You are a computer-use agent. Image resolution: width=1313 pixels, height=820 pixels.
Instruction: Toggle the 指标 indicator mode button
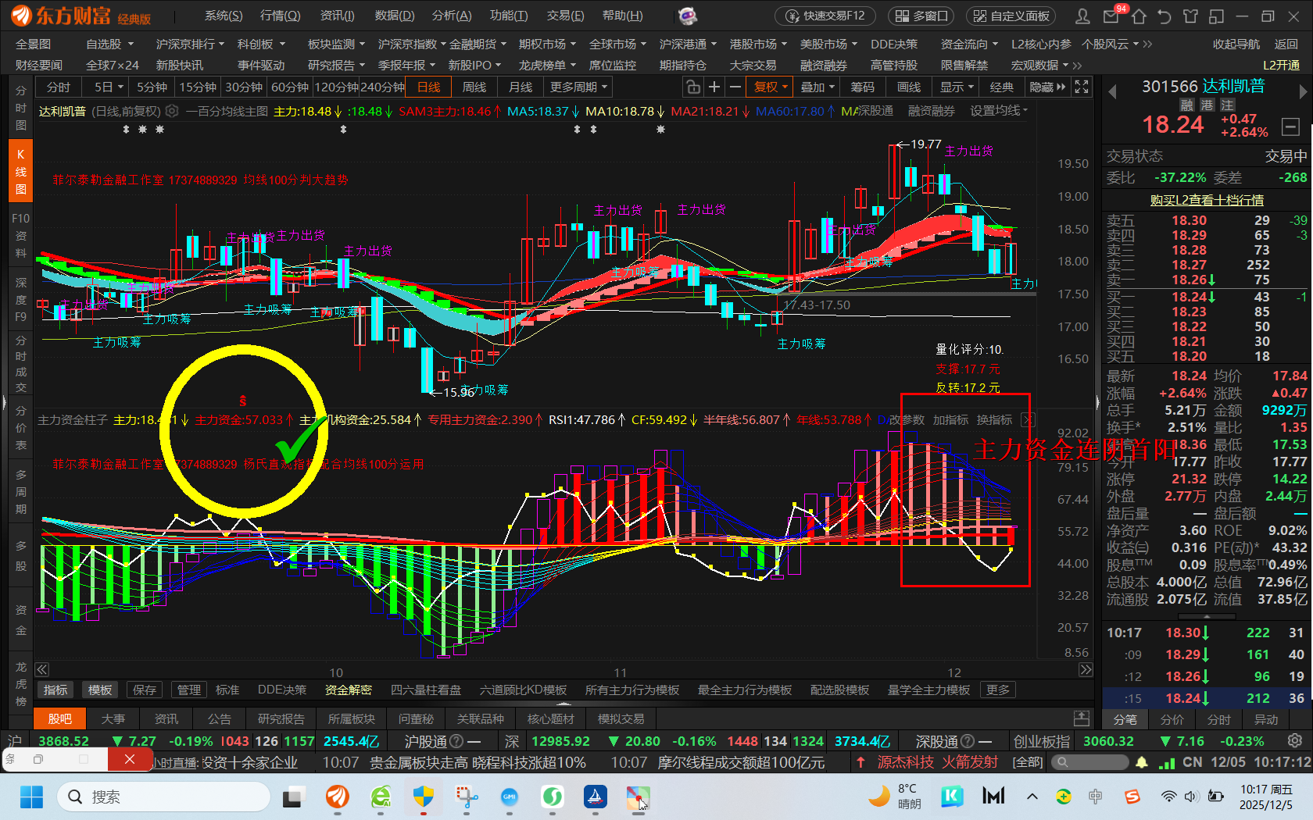coord(55,690)
